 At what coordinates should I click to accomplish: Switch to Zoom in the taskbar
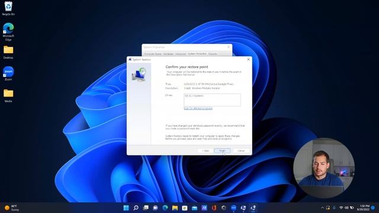tap(233, 208)
